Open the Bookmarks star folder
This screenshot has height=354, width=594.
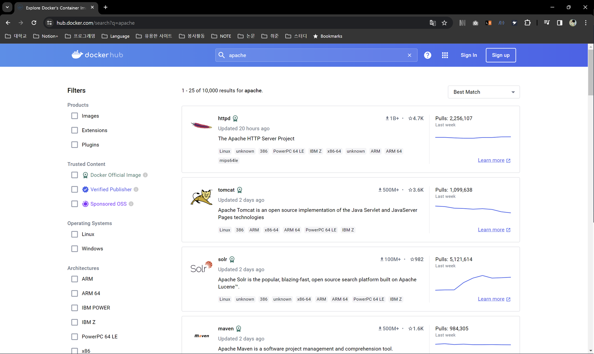(x=328, y=36)
